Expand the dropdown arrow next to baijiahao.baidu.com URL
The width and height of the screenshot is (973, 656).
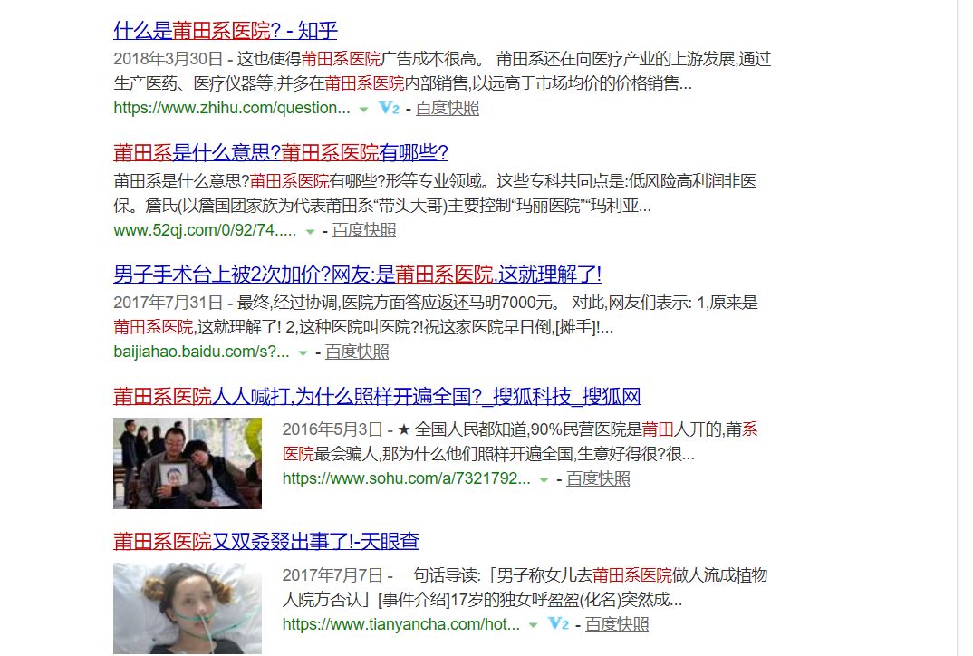(303, 353)
